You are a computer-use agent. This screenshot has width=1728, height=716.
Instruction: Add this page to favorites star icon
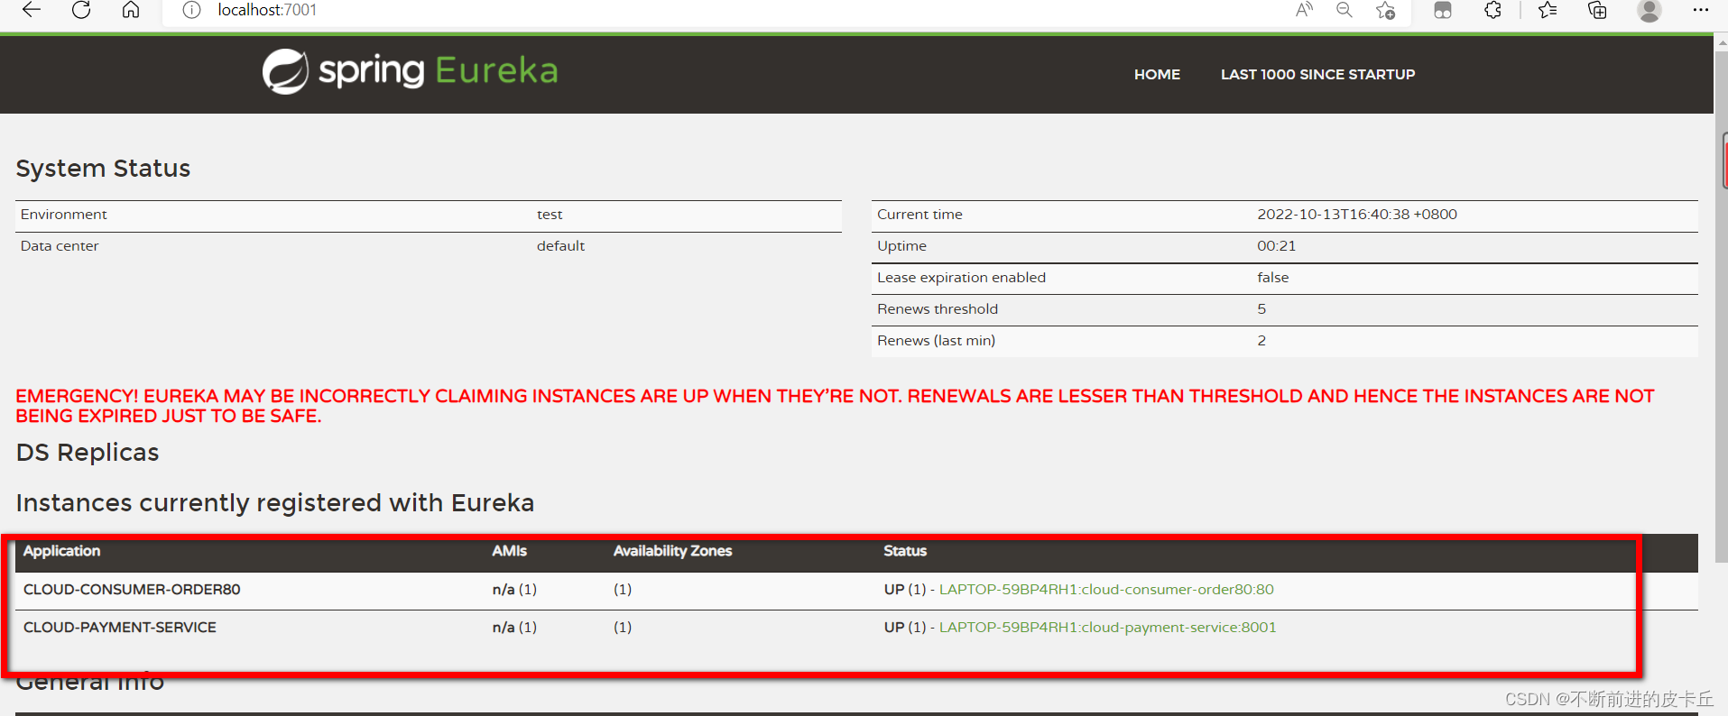(x=1385, y=10)
